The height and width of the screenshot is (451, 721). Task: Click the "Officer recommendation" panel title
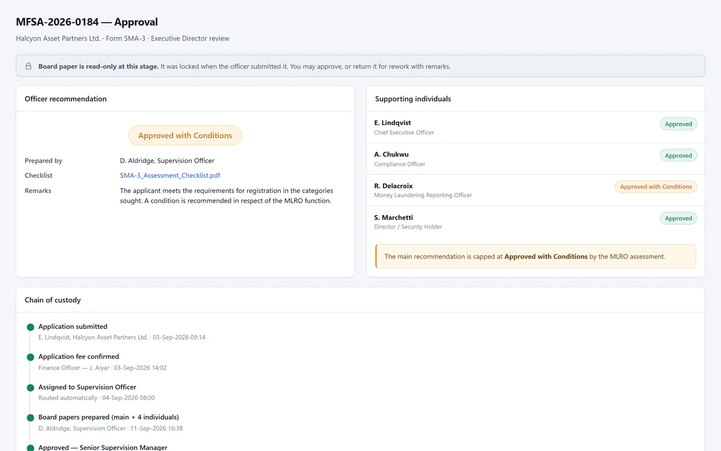65,99
